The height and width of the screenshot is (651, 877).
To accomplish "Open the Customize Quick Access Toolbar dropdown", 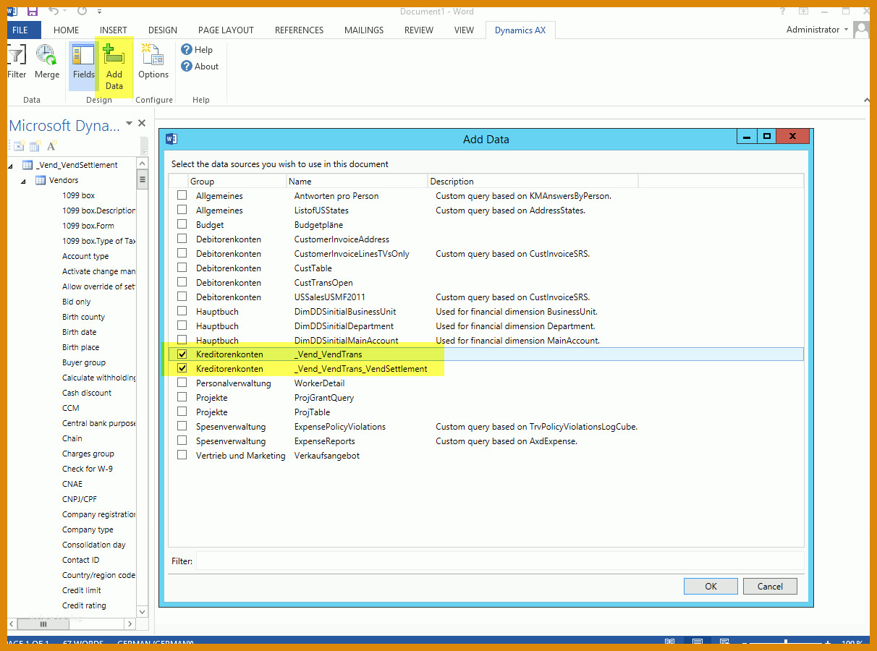I will [x=99, y=12].
